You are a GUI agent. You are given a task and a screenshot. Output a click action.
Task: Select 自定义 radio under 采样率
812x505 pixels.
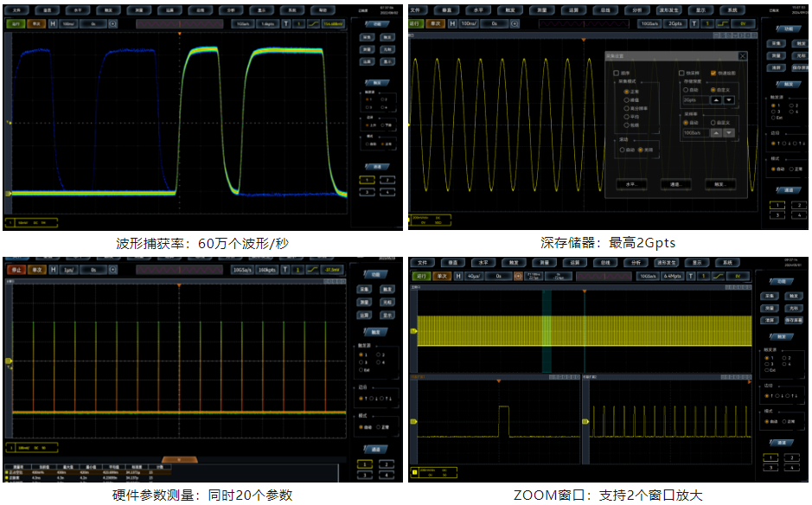coord(713,121)
